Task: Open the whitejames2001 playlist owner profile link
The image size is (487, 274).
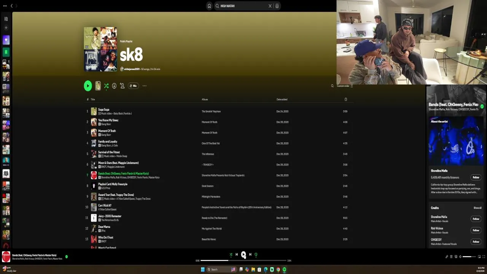Action: (x=132, y=69)
